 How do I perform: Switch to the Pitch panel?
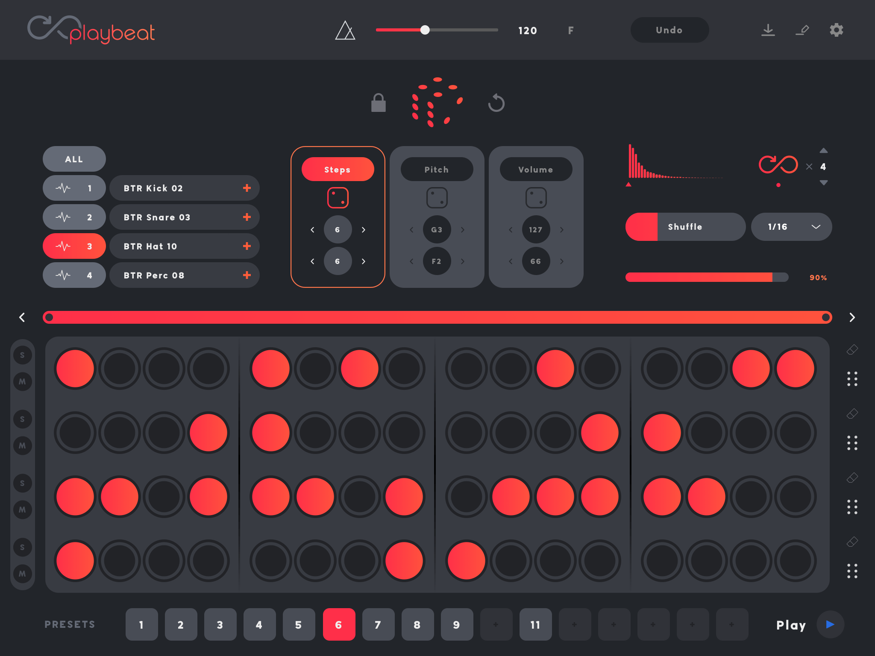(x=437, y=169)
